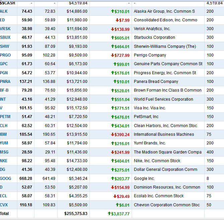Screen dimensions: 224x220
Task: Select The Madison Square Garden cell
Action: (167, 152)
